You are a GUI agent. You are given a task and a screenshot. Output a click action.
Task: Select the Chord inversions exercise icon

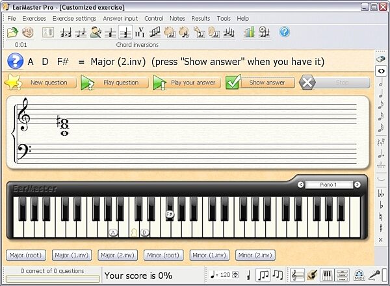click(125, 32)
